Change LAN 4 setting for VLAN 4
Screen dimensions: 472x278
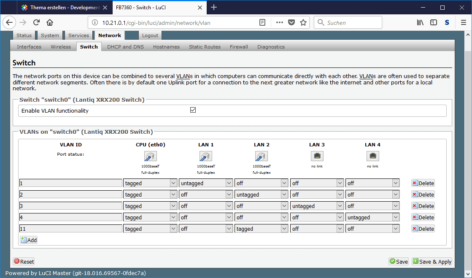[372, 217]
